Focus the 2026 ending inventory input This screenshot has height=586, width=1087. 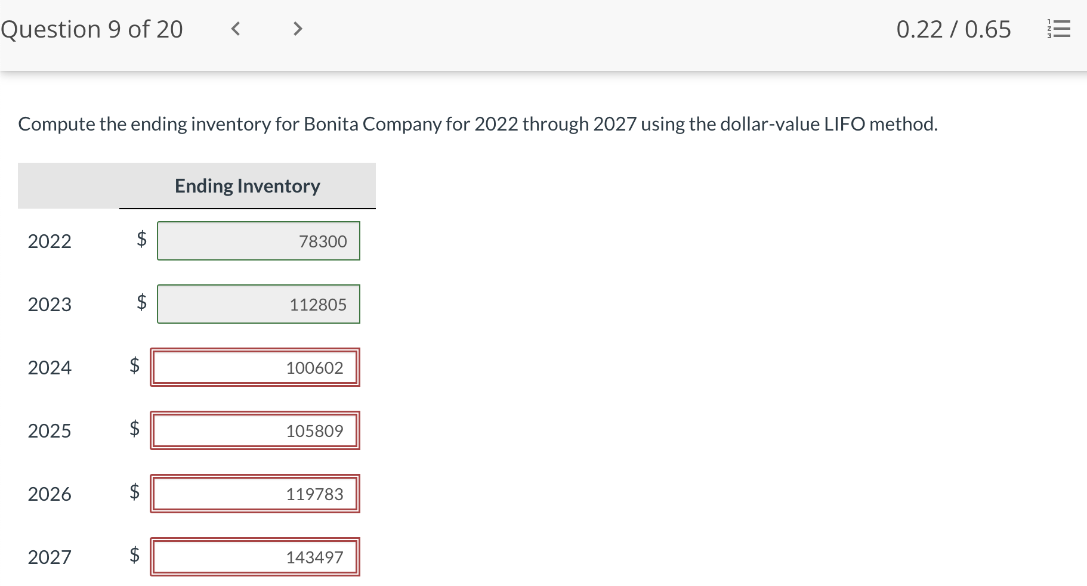pos(255,494)
